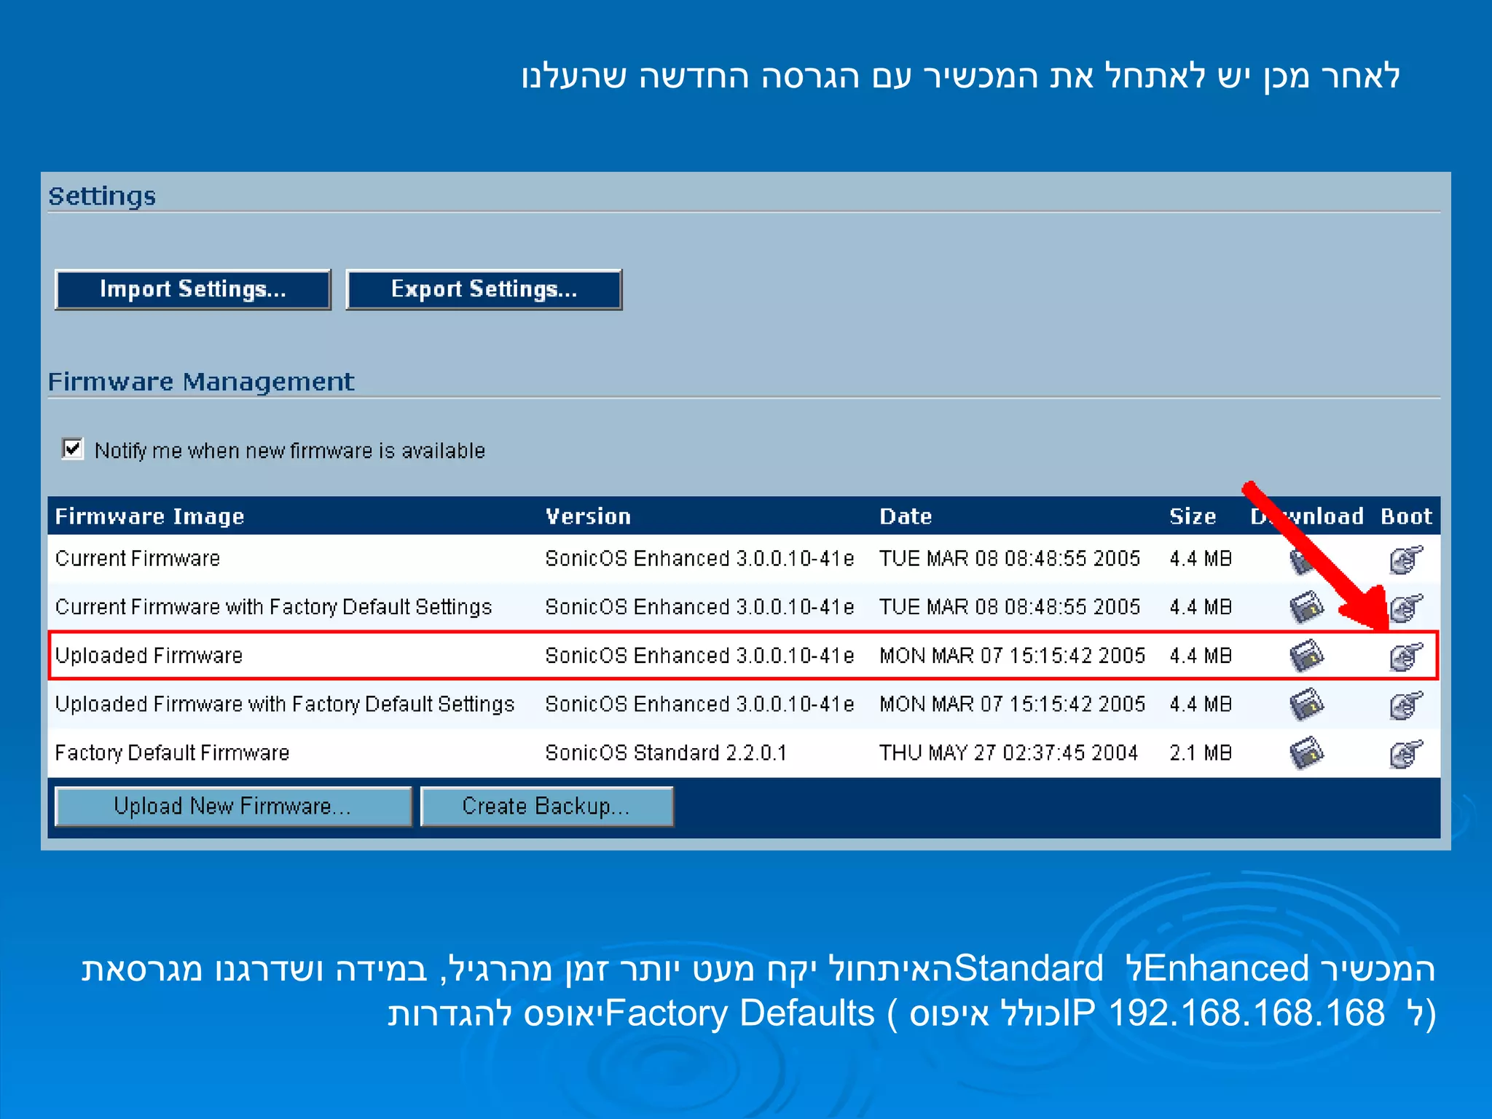Open Upload New Firmware dialog
The height and width of the screenshot is (1119, 1492).
point(233,806)
